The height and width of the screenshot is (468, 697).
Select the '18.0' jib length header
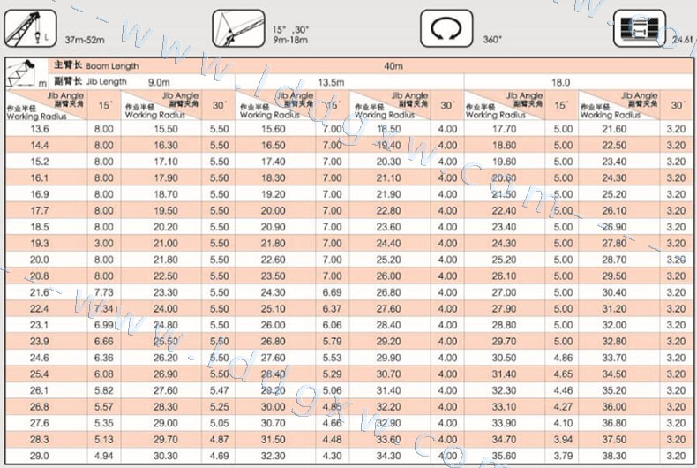pyautogui.click(x=560, y=82)
